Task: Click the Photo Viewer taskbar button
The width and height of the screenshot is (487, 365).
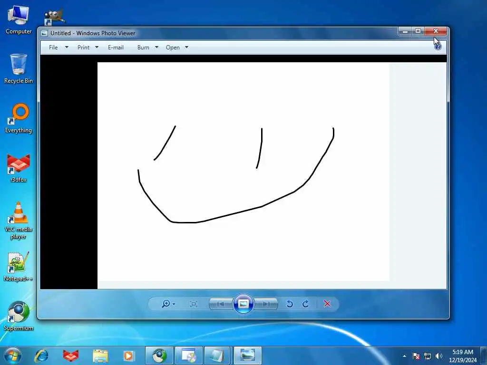Action: [x=247, y=355]
